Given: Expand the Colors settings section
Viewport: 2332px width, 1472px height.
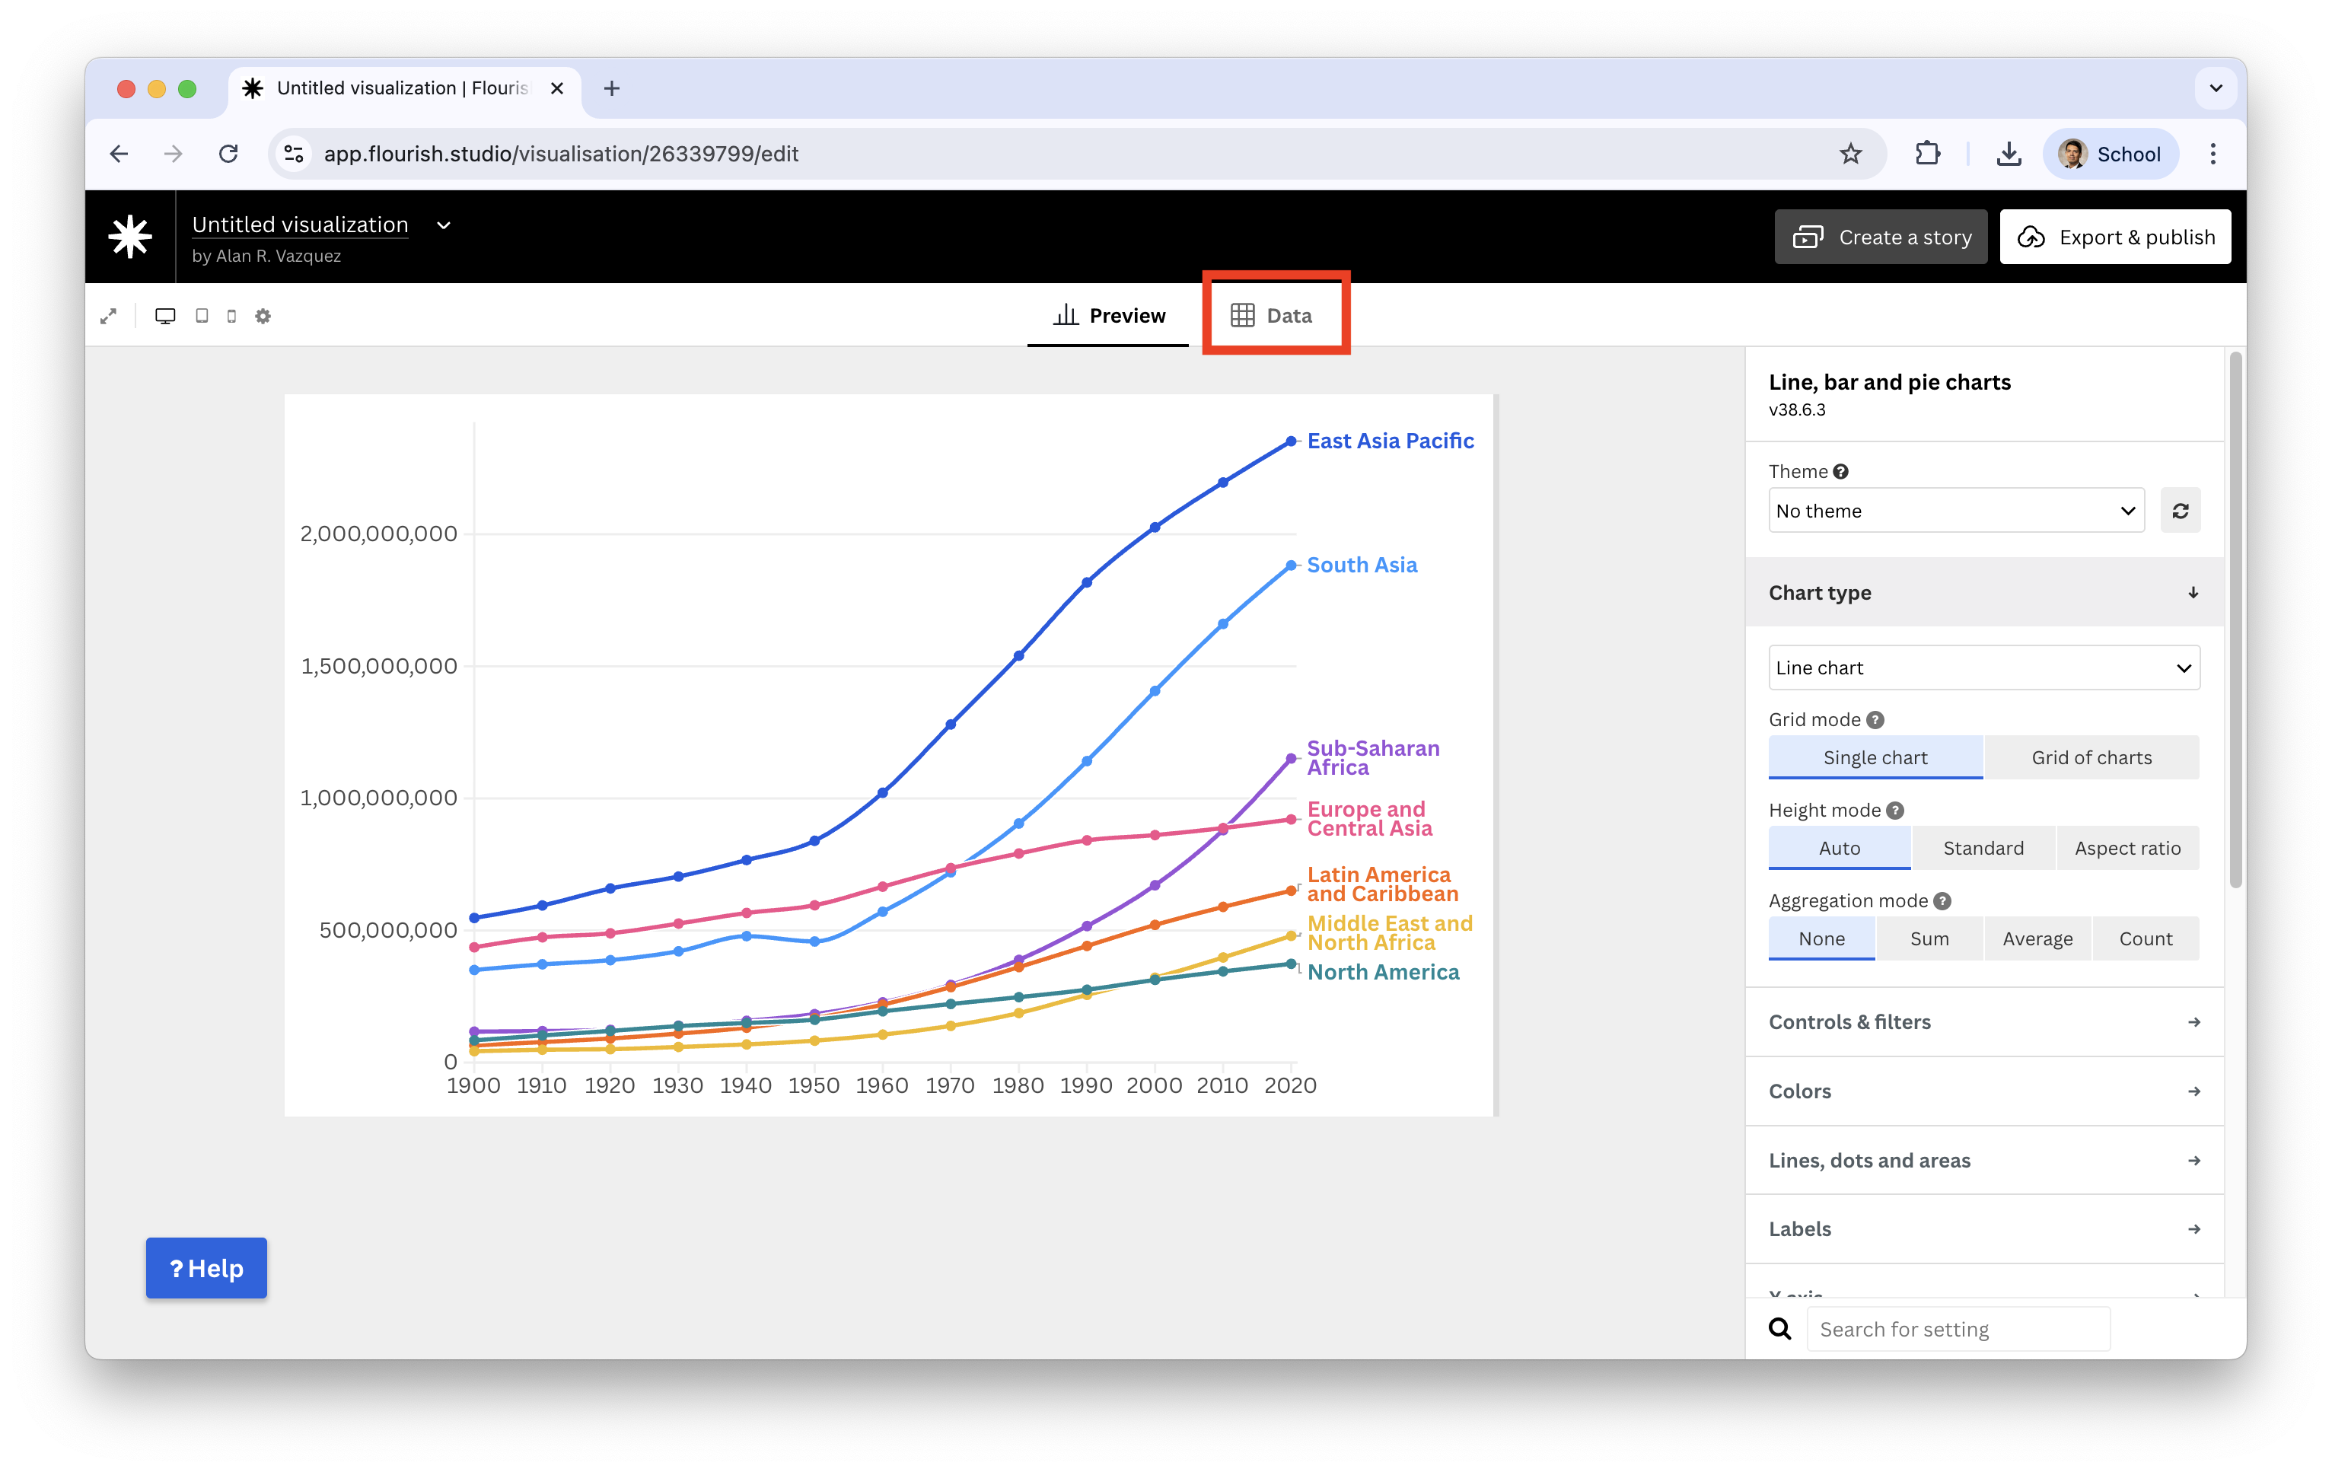Looking at the screenshot, I should coord(1983,1091).
